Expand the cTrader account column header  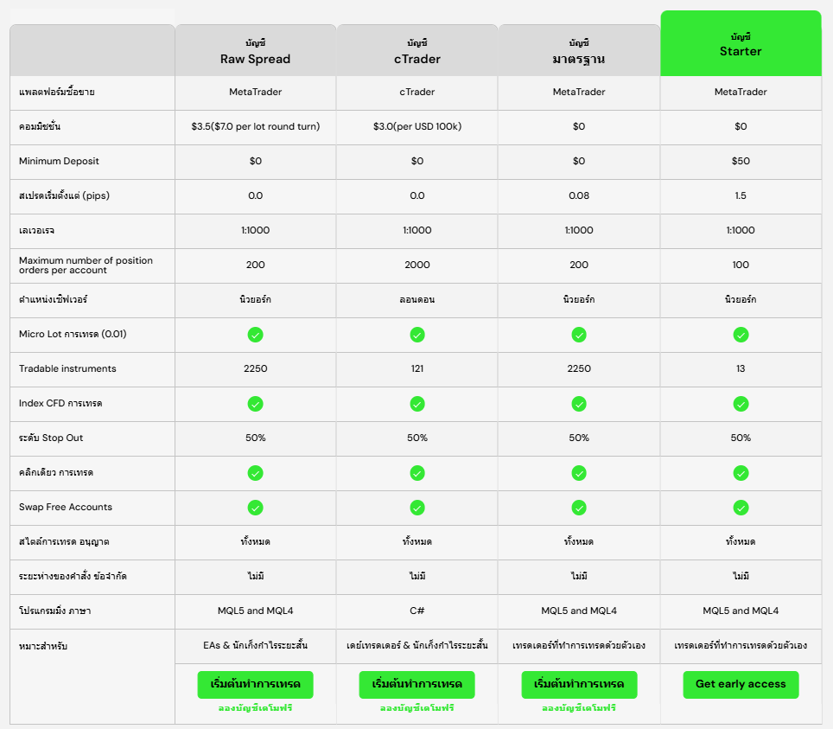417,42
